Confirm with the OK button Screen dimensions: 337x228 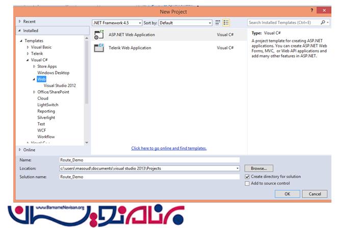point(288,194)
